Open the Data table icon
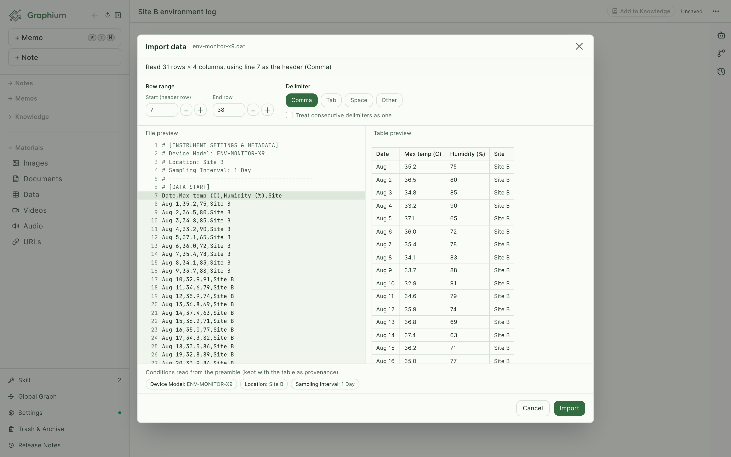The width and height of the screenshot is (731, 457). click(x=16, y=195)
